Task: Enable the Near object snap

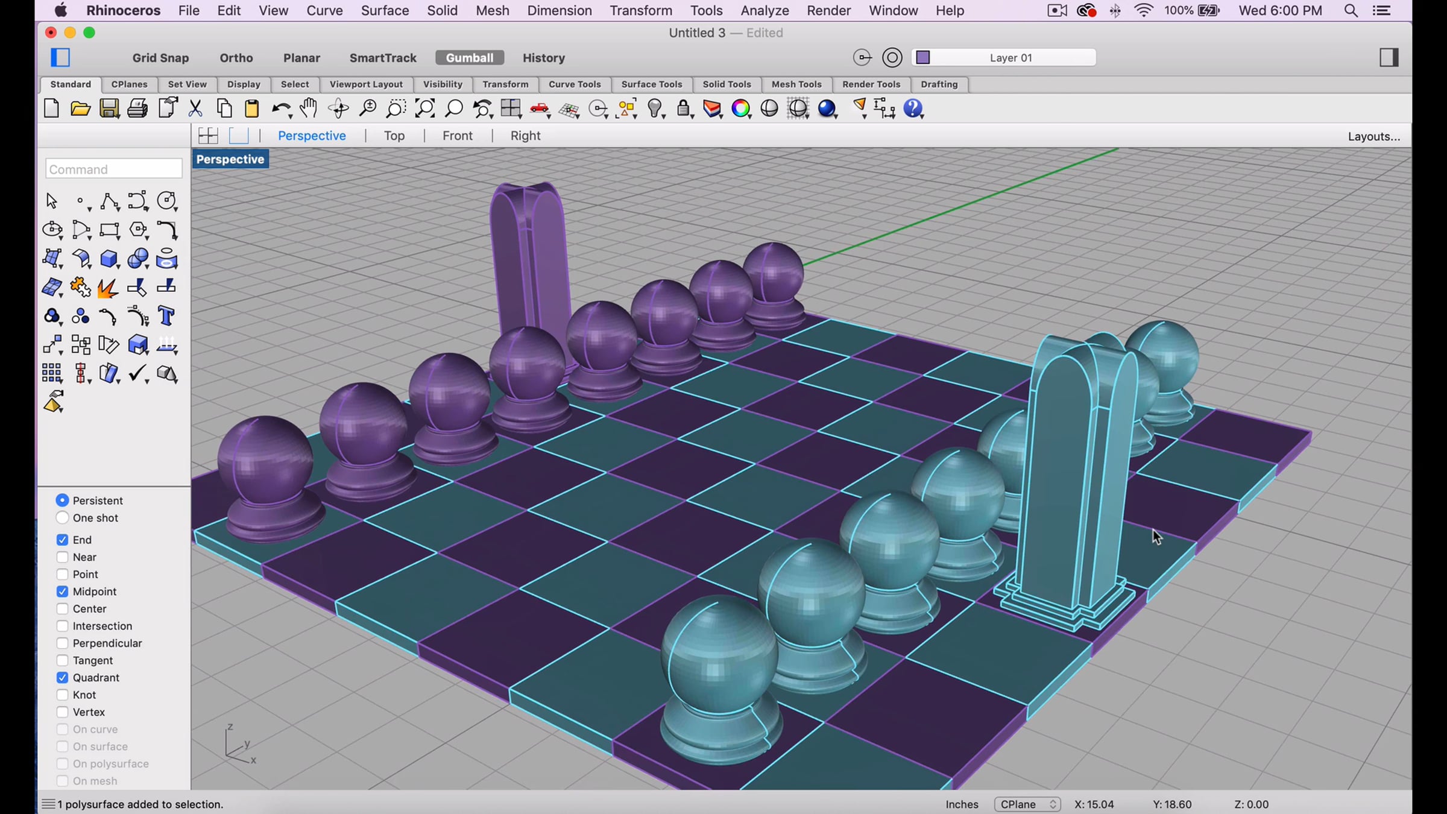Action: [62, 557]
